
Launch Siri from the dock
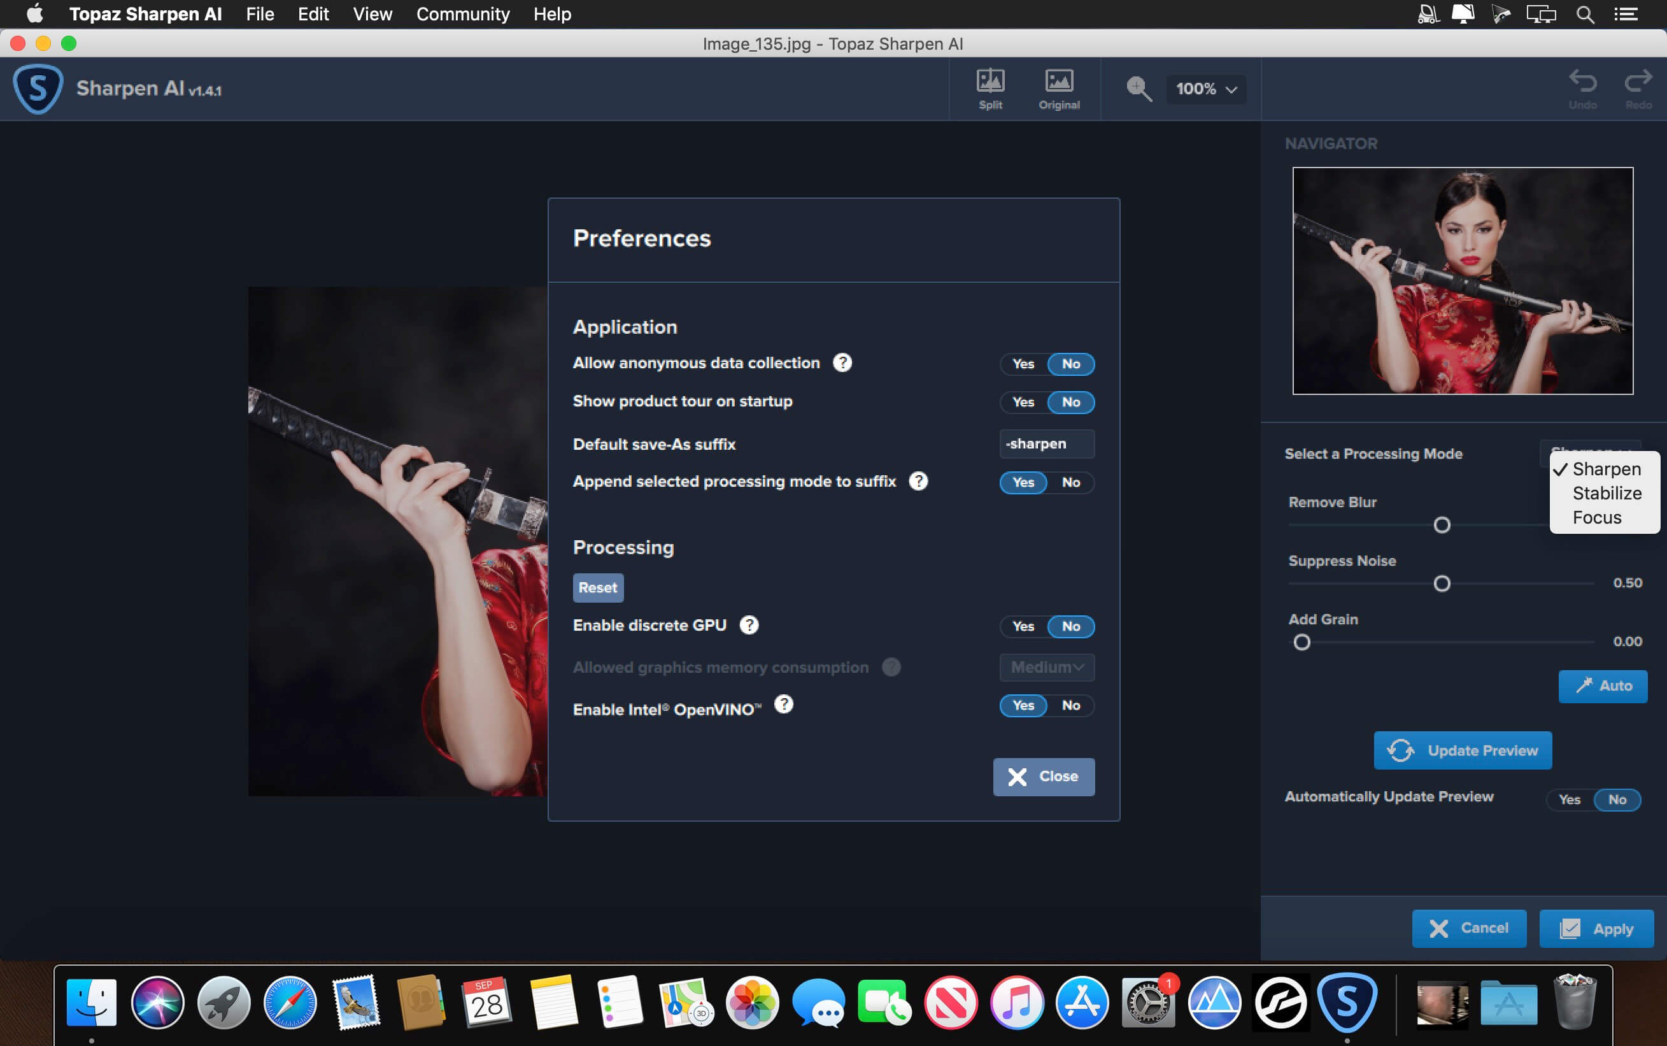[158, 1001]
